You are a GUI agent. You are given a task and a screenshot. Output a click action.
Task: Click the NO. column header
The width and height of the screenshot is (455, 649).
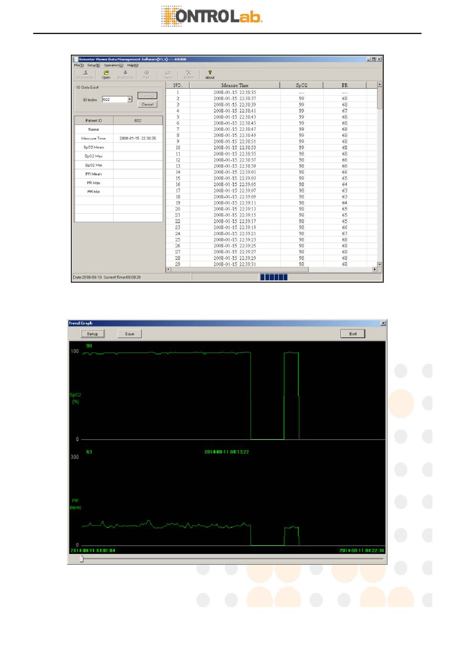[x=178, y=85]
